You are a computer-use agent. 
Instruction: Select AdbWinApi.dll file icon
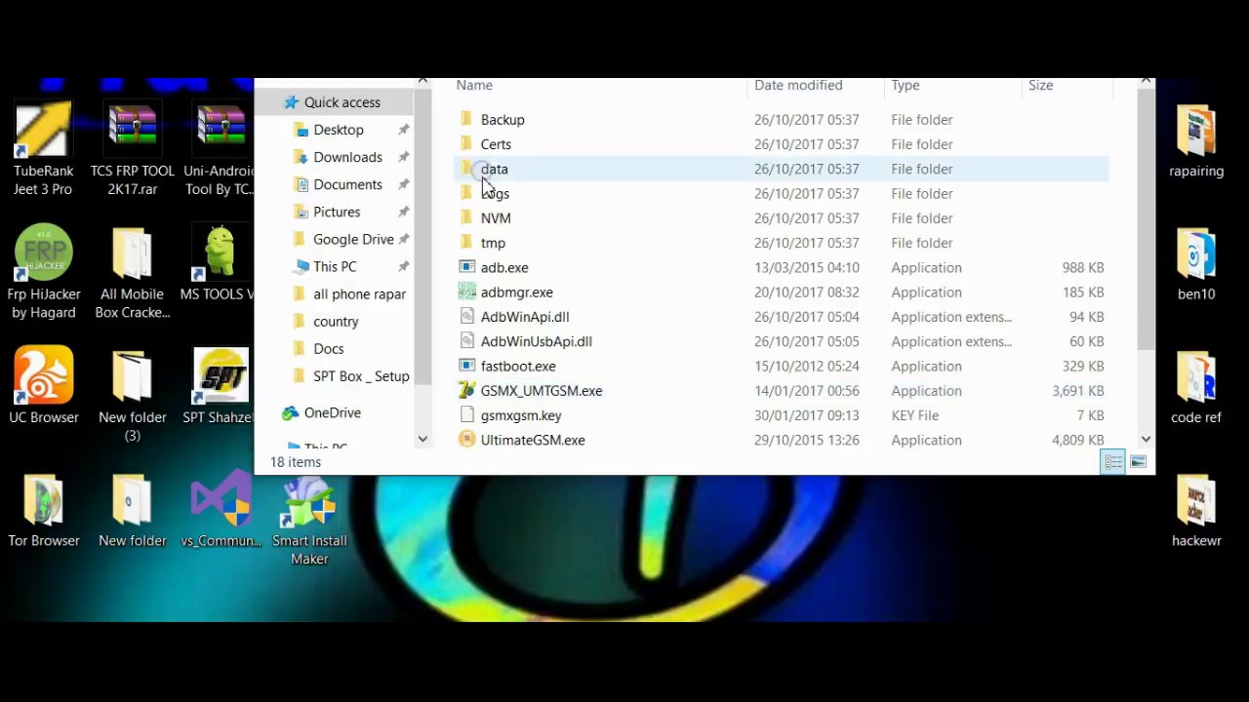tap(467, 317)
